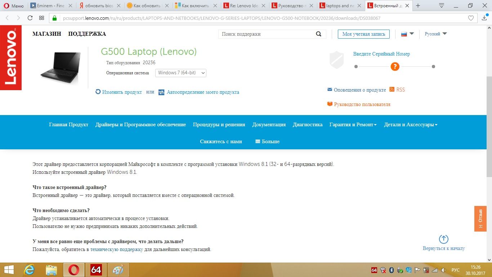
Task: Open the AIDA64 taskbar app
Action: click(96, 270)
